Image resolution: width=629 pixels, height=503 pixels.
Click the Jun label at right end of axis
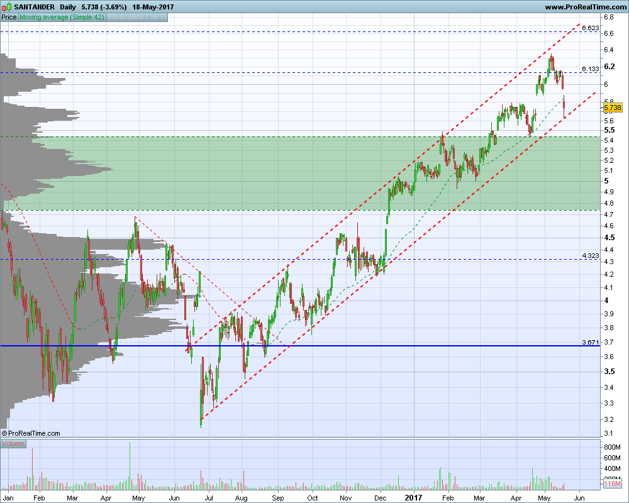pos(579,498)
